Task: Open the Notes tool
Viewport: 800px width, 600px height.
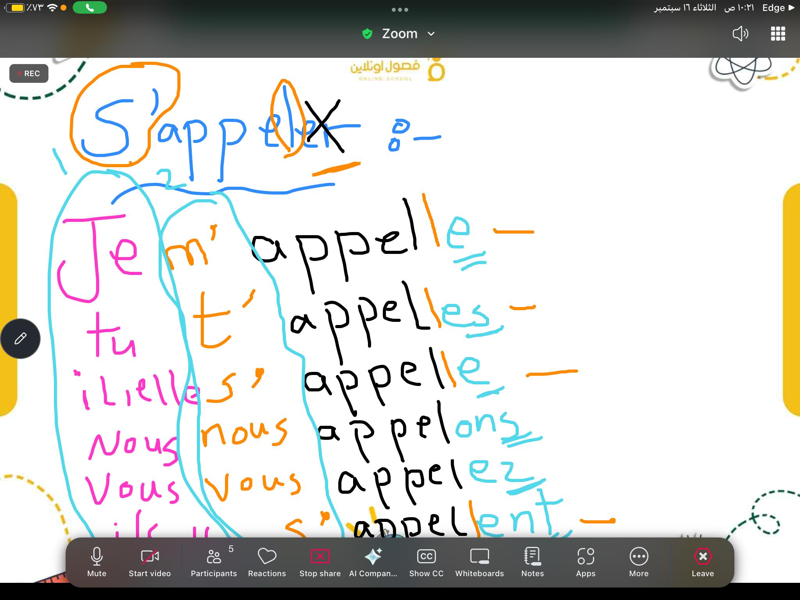Action: pos(532,562)
